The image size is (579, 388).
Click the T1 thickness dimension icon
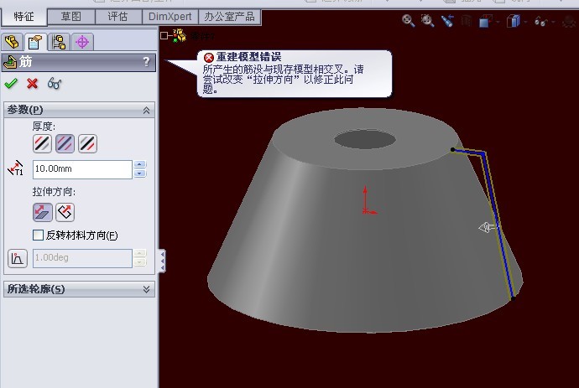[x=16, y=169]
